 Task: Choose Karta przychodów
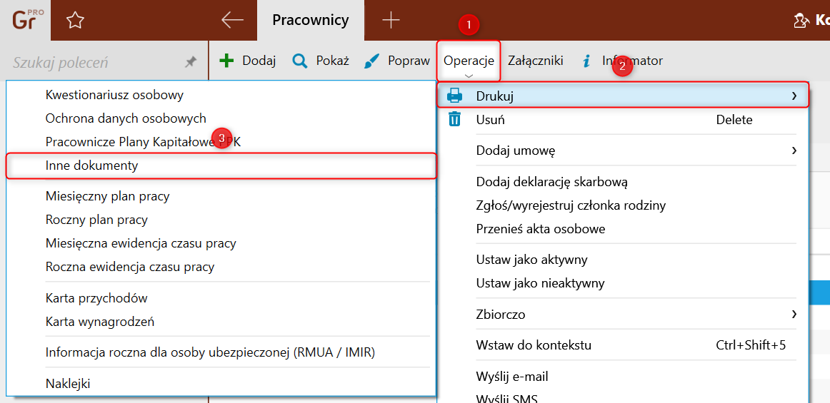pyautogui.click(x=221, y=297)
